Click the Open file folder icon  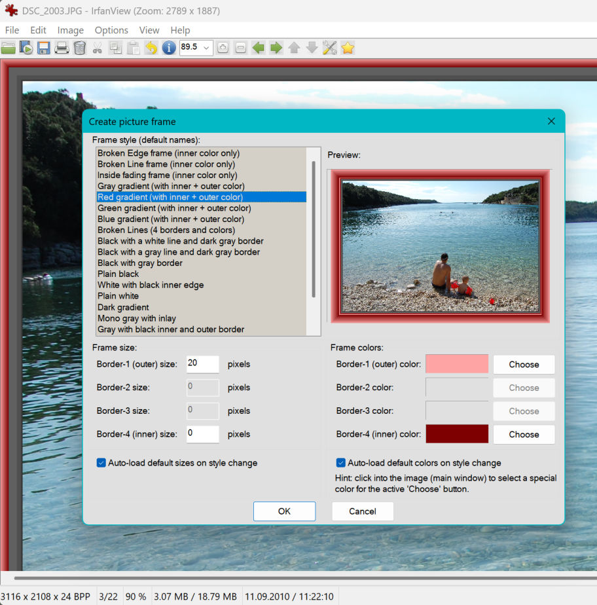(9, 48)
